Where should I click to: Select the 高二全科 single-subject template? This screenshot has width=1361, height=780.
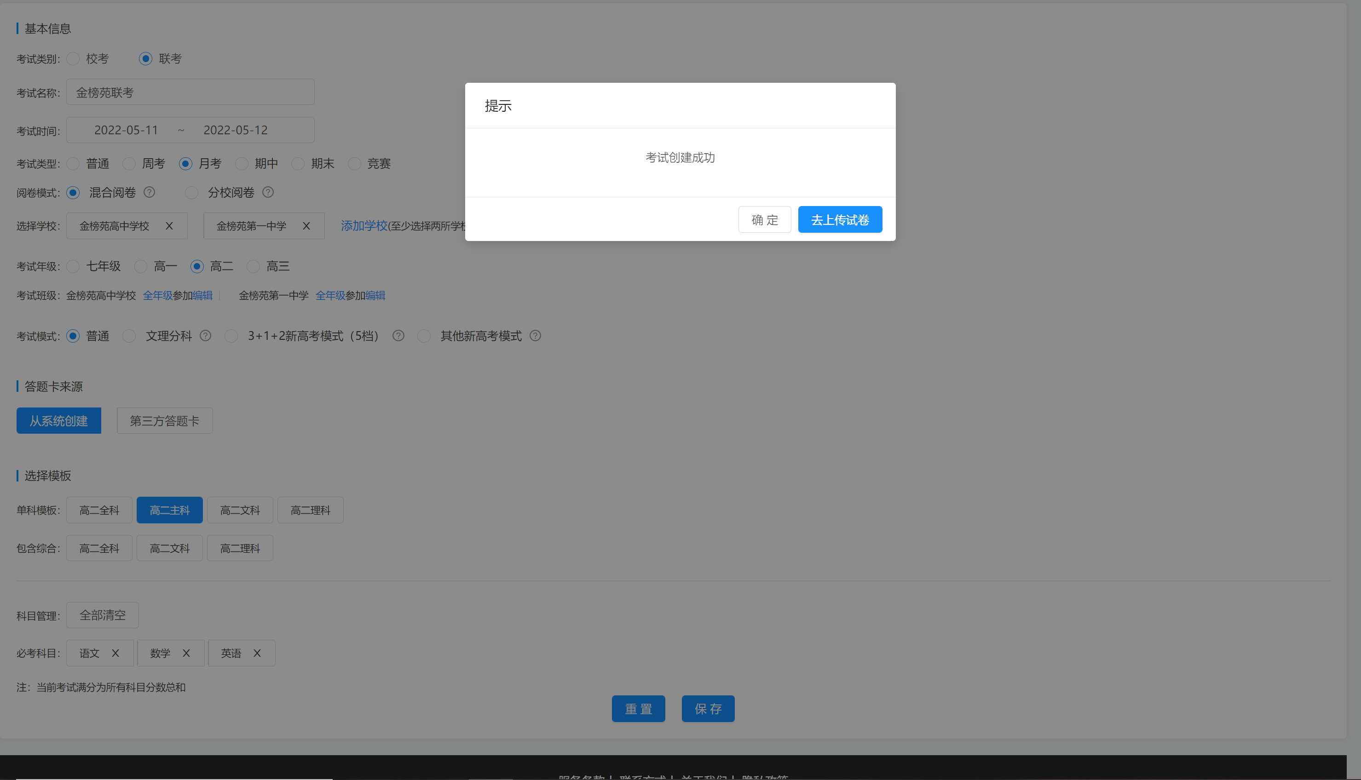point(99,510)
